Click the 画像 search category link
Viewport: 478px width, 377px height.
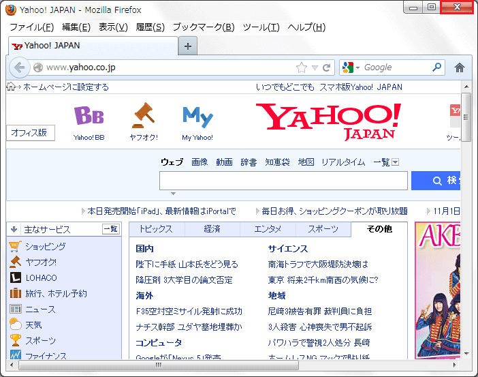[x=200, y=162]
